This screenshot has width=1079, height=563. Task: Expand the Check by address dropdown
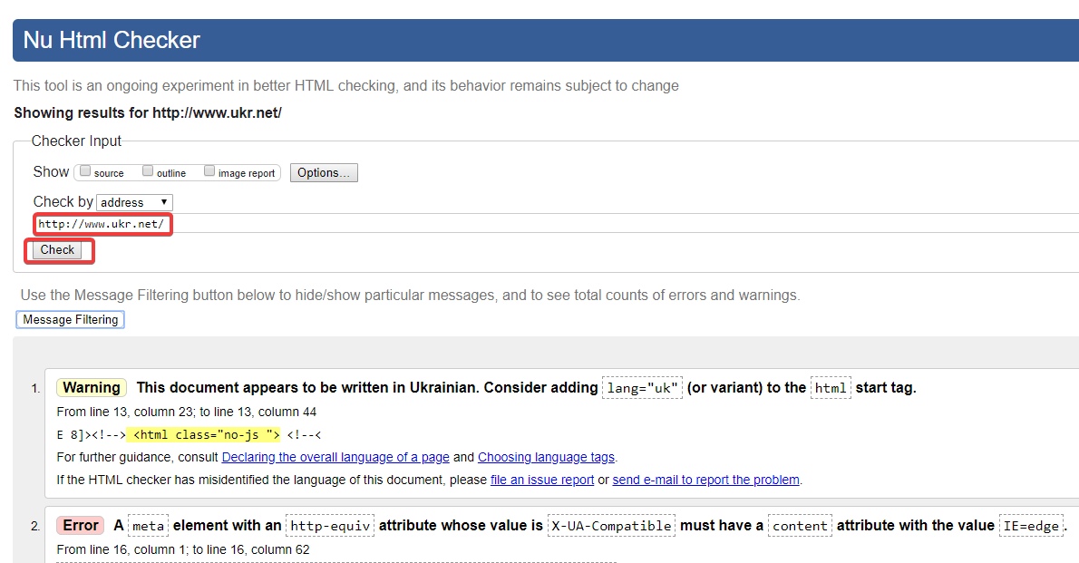tap(134, 202)
